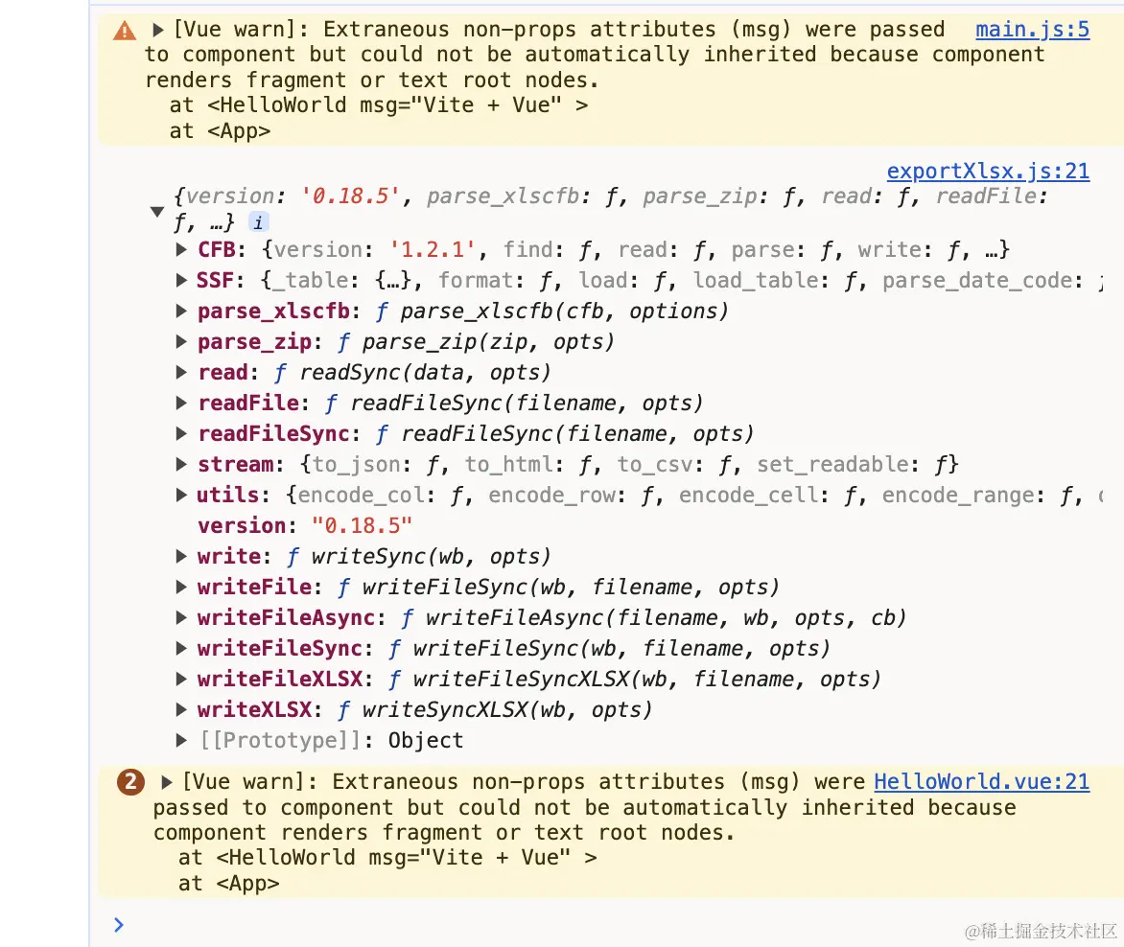The image size is (1124, 947).
Task: Click the info 'i' badge beside object summary
Action: tap(258, 222)
